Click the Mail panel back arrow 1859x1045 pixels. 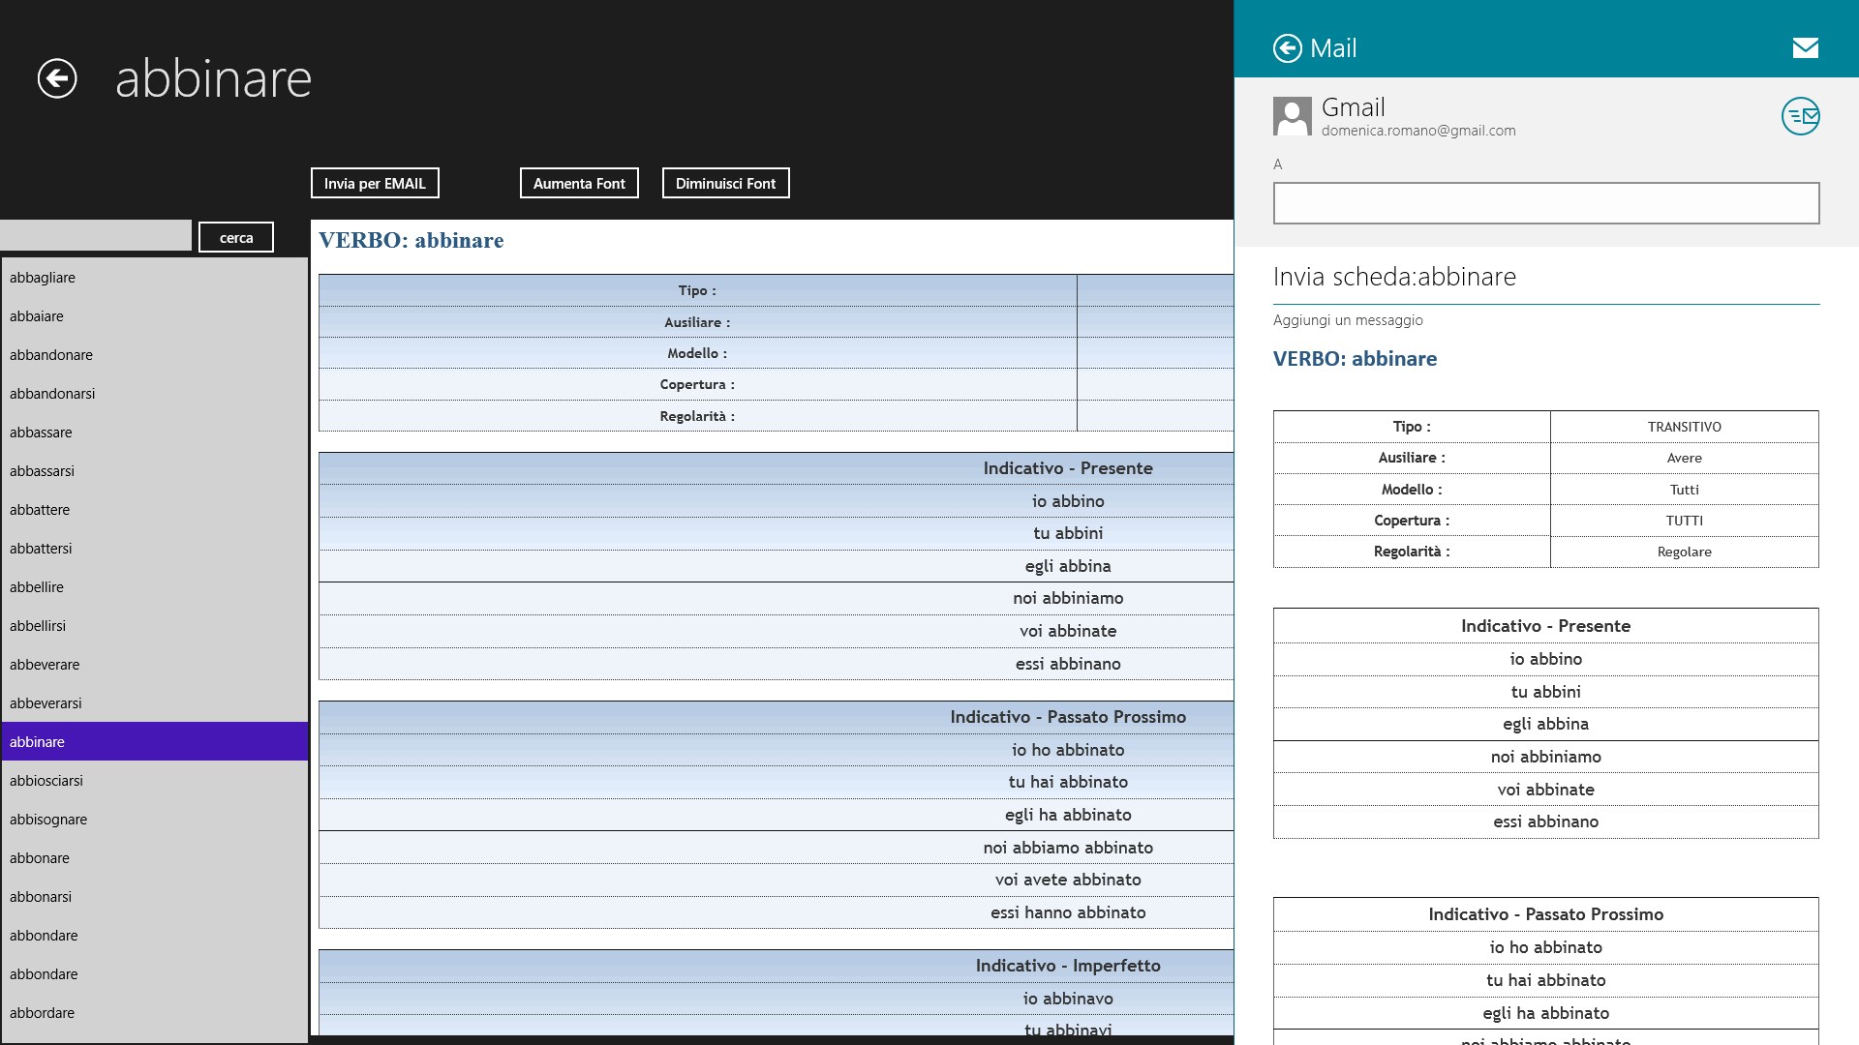pyautogui.click(x=1287, y=48)
